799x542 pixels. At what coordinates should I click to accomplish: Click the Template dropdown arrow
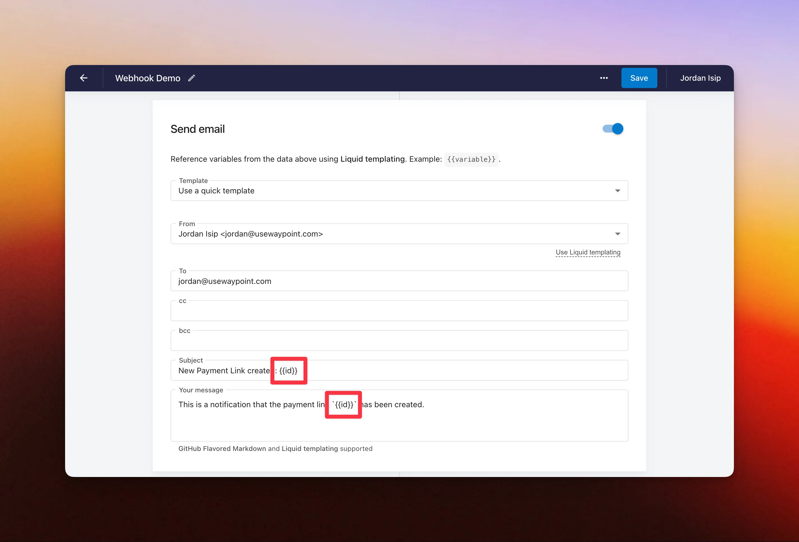pos(618,191)
